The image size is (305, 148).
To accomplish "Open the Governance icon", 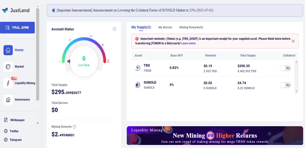I will click(8, 100).
